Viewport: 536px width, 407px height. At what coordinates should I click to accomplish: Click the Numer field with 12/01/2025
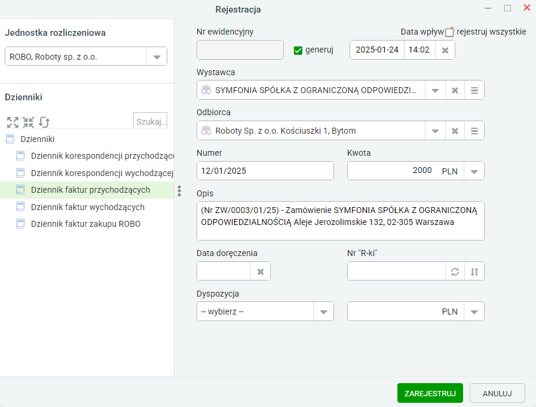[265, 171]
